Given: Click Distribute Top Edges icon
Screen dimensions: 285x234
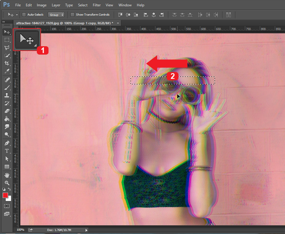Looking at the screenshot, I should click(x=175, y=15).
